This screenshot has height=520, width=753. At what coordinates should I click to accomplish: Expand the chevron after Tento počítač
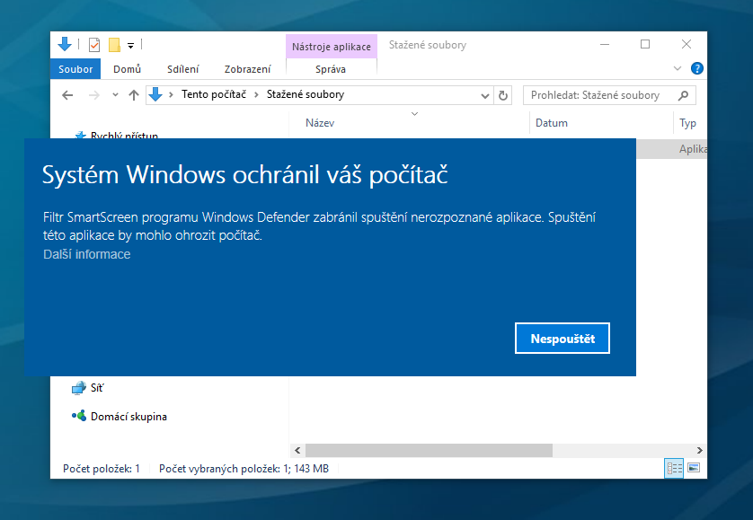(256, 95)
